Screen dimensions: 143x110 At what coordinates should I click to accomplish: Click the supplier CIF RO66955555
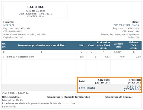click(15, 31)
